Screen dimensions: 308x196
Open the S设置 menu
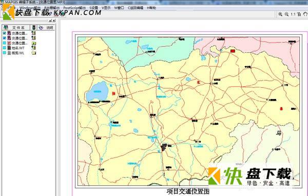point(94,8)
